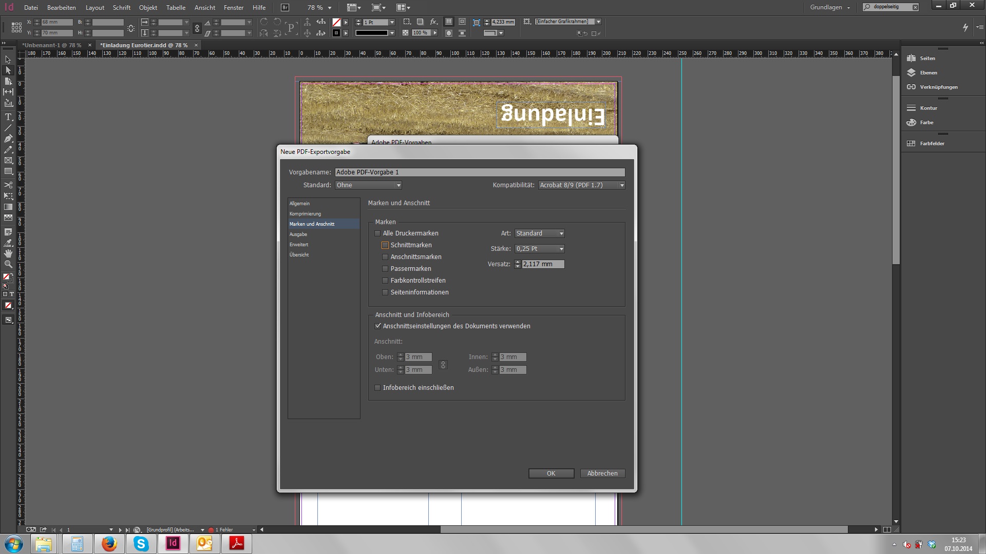
Task: Select the Scissors tool
Action: (8, 185)
